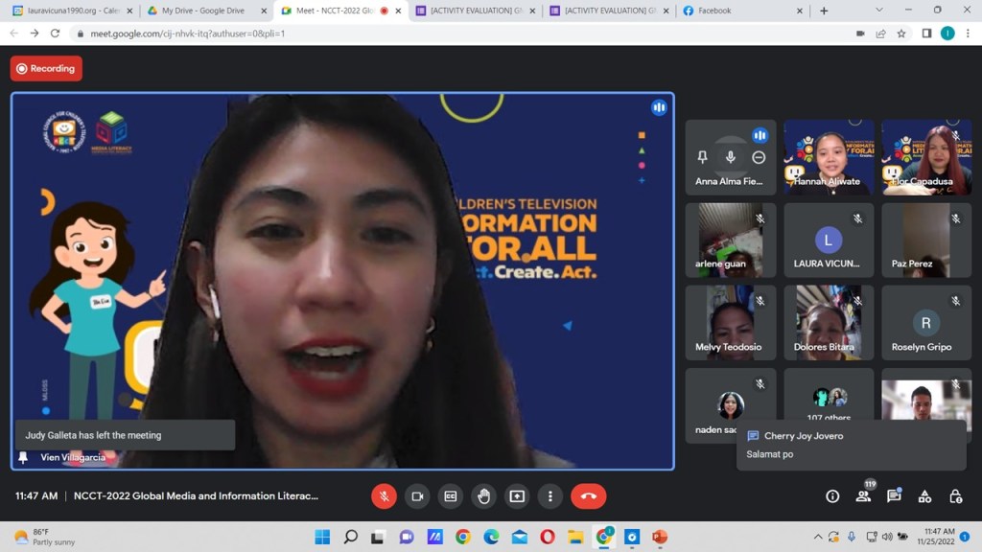Viewport: 982px width, 552px height.
Task: Open the chat panel icon
Action: click(894, 495)
